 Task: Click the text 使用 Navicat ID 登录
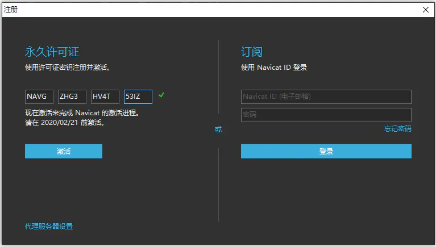[274, 67]
